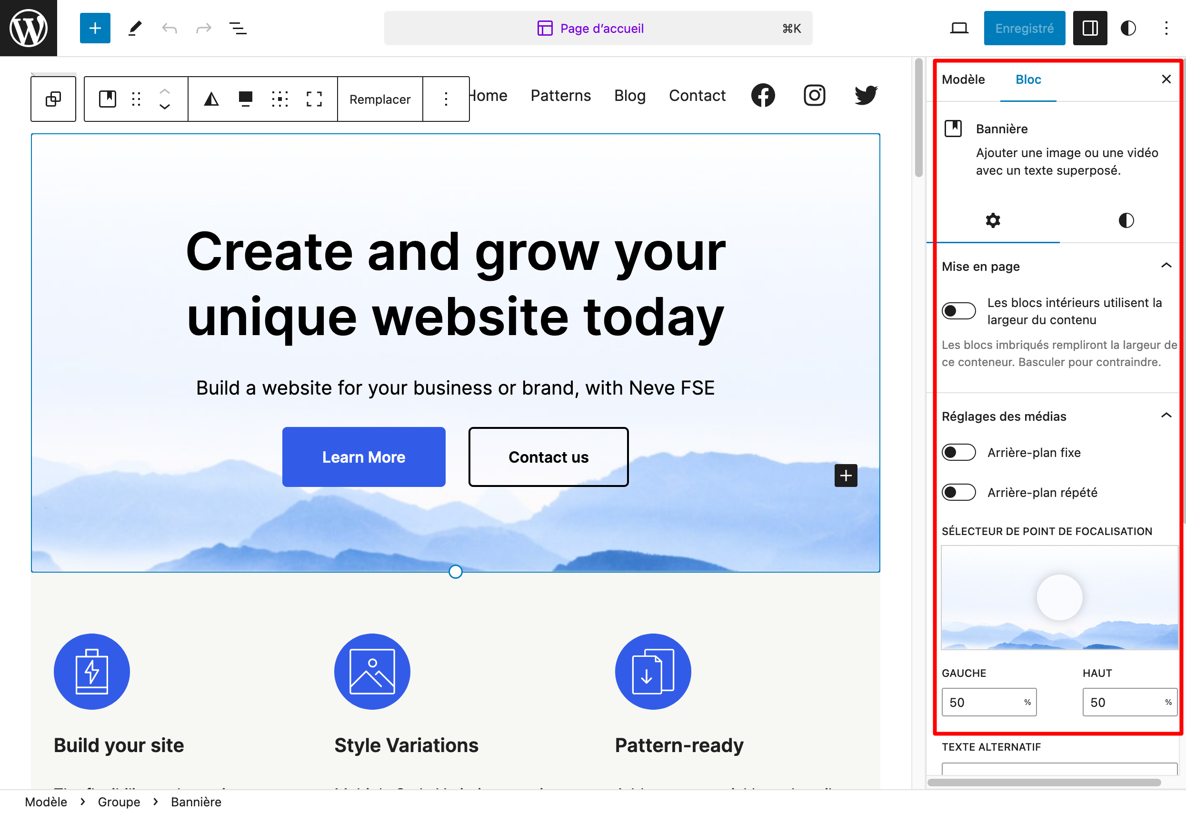The image size is (1186, 813).
Task: Click the focal point picker circle
Action: 1059,597
